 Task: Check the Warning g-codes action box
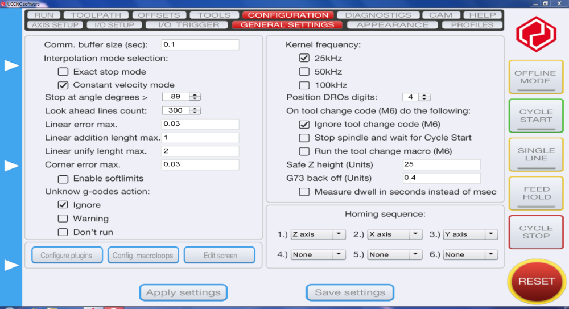tap(63, 218)
